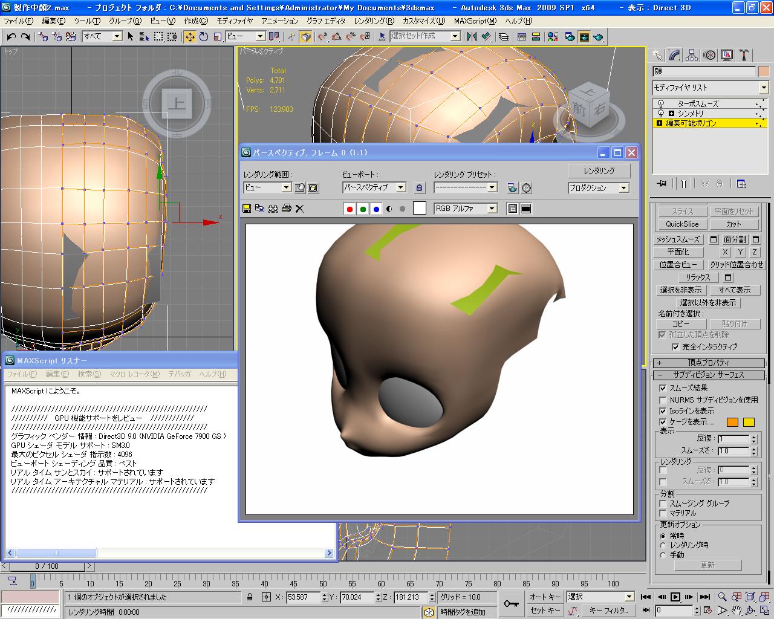Uncheck スムーズ結果 checkbox
Viewport: 774px width, 619px height.
(x=663, y=388)
